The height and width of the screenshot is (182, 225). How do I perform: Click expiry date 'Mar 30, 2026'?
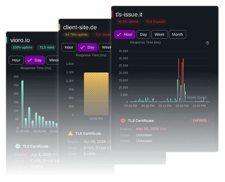point(148,129)
